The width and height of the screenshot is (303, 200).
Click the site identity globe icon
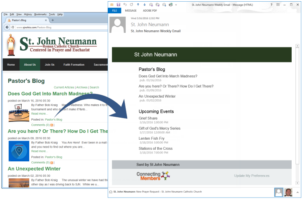13,27
